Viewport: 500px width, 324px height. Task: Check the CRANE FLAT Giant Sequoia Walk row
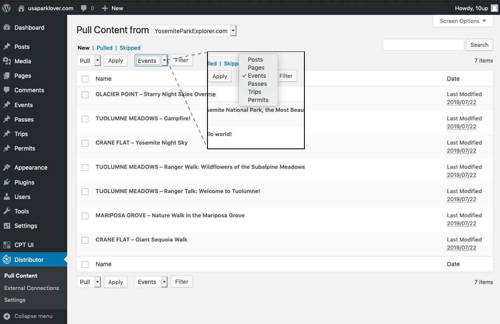point(85,240)
